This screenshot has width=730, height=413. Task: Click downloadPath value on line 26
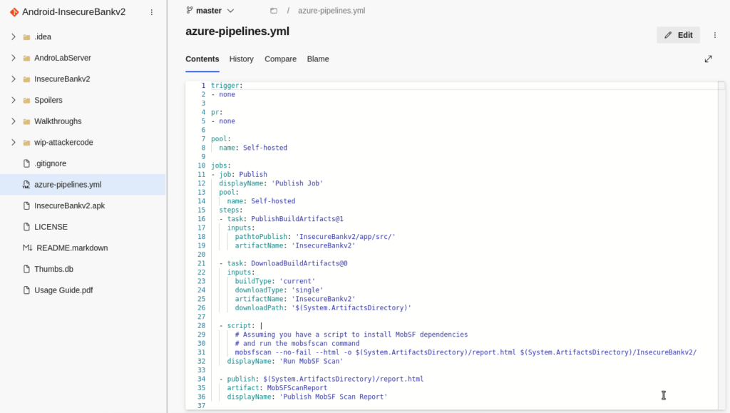pos(351,307)
